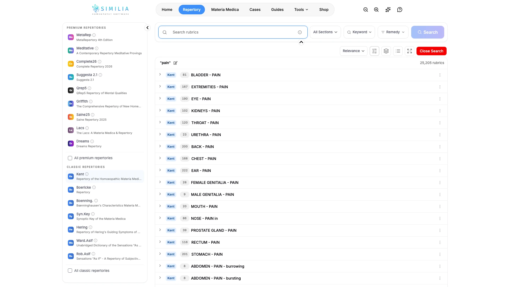Expand the URETHRA - PAIN rubric
Screen dimensions: 511x287
tap(160, 134)
